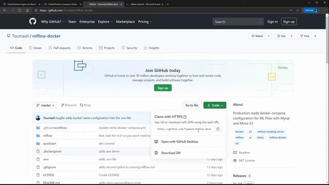Open the minio topic tag
This screenshot has height=185, width=329.
260,138
